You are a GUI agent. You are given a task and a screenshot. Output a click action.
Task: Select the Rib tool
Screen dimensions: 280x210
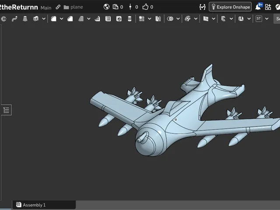(97, 19)
